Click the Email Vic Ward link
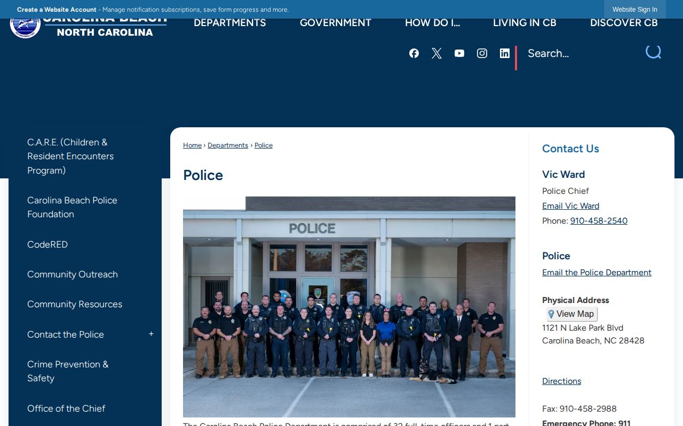This screenshot has height=426, width=683. 570,206
